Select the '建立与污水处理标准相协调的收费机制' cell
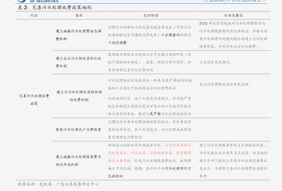This screenshot has height=191, width=282. tap(79, 96)
